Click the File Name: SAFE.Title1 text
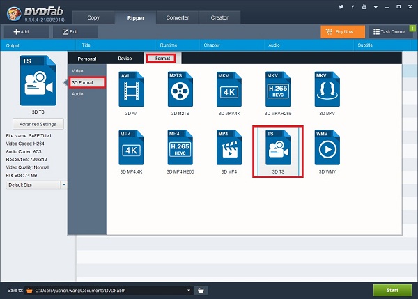The width and height of the screenshot is (418, 299). [29, 136]
